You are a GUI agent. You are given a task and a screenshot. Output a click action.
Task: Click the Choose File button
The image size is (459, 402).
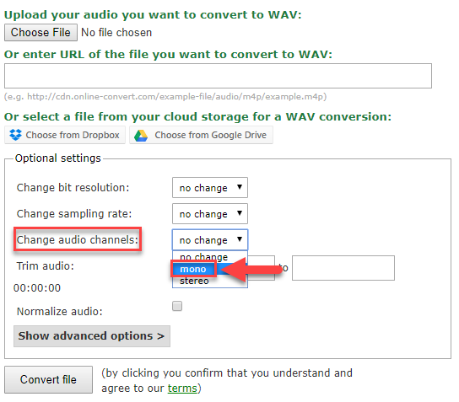point(40,33)
